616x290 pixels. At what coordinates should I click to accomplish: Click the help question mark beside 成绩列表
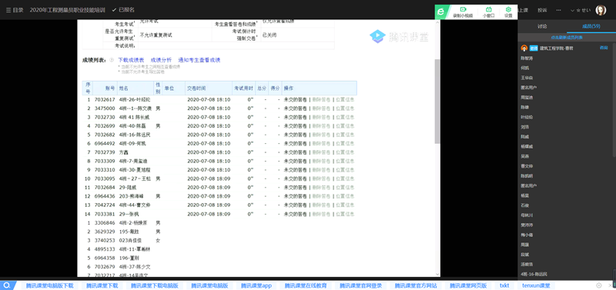point(112,60)
